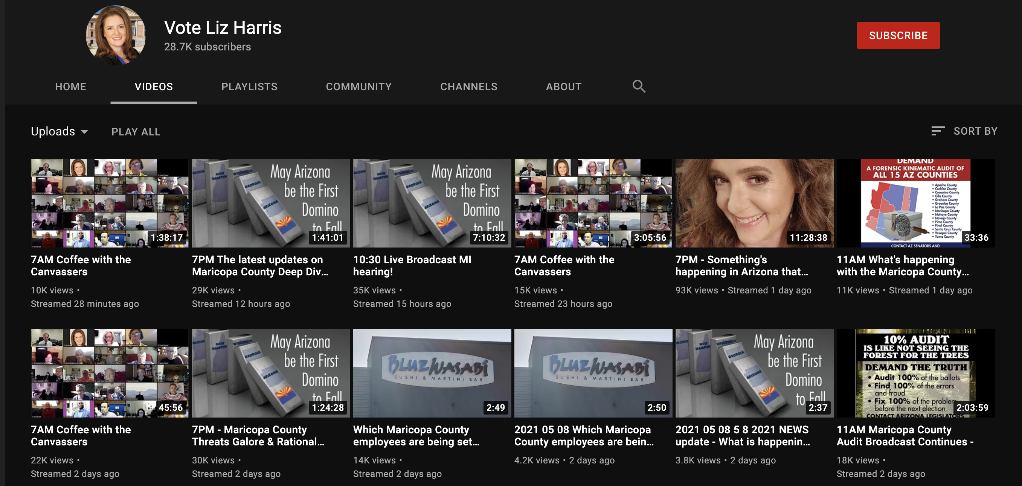Click the channel search magnifier icon
Screen dimensions: 1022x486
click(x=638, y=86)
